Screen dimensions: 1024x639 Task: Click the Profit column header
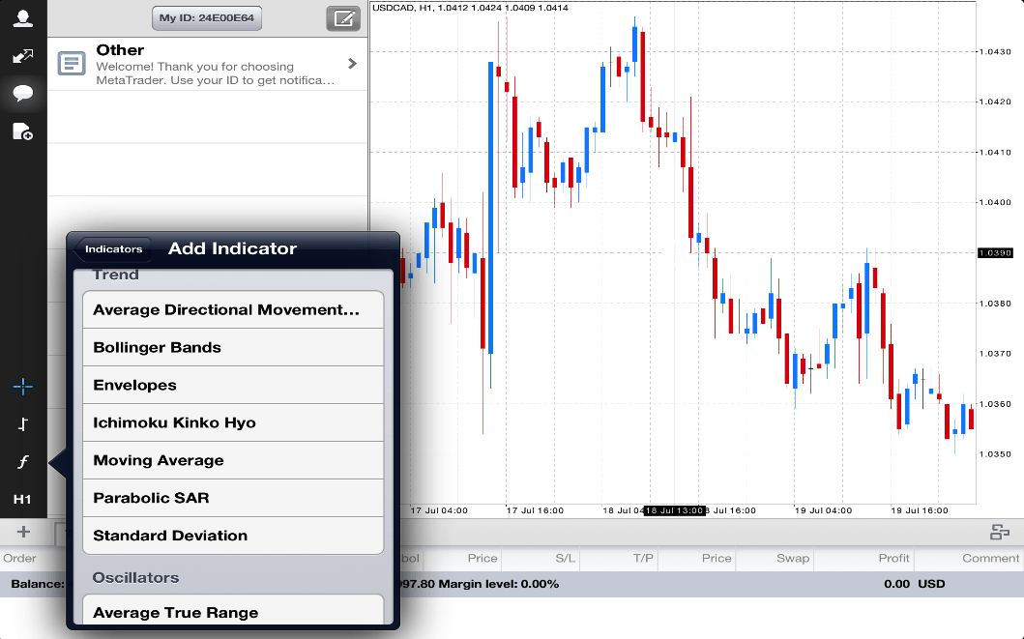(x=893, y=558)
